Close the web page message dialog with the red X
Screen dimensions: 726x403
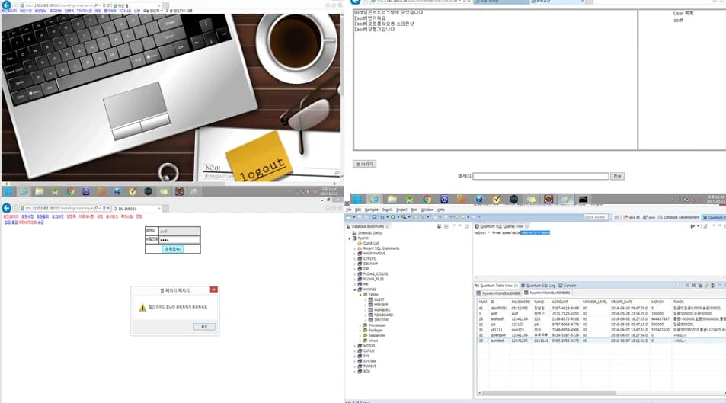(x=213, y=289)
